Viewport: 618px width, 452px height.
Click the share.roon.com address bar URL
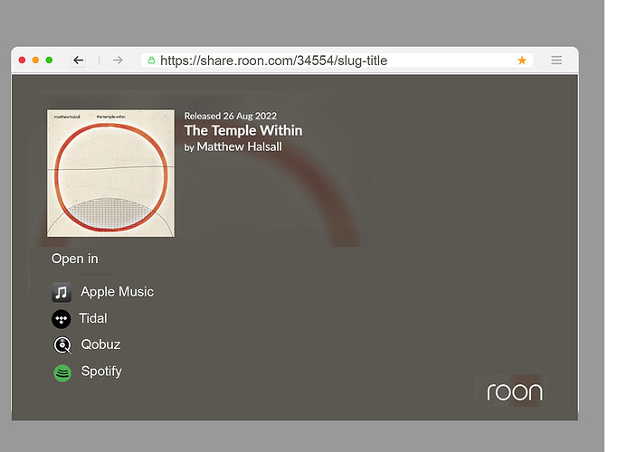tap(273, 61)
